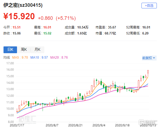The width and height of the screenshot is (159, 127).
Task: Click the 2020/8/7 date axis label
Action: [x=52, y=125]
